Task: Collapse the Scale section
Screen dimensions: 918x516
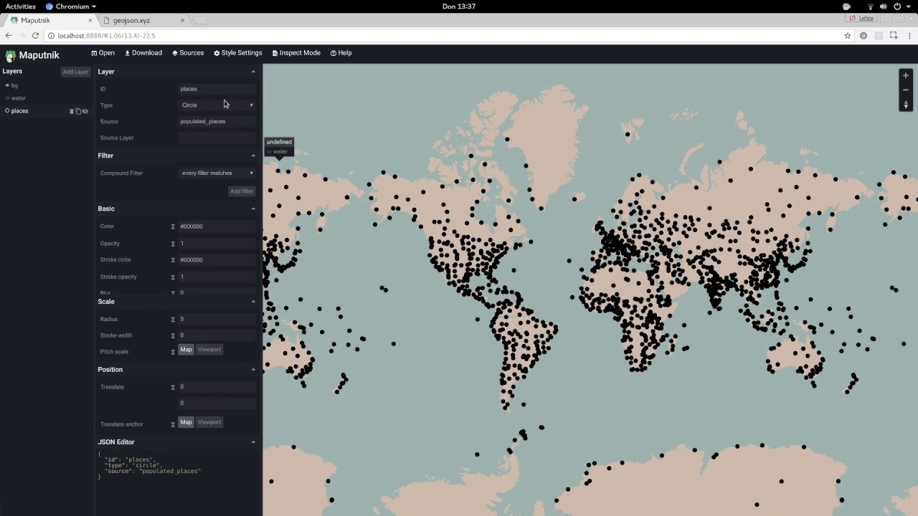Action: [253, 302]
